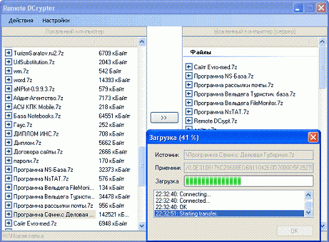Click arrow icon beside Диплом.7z

8,142
